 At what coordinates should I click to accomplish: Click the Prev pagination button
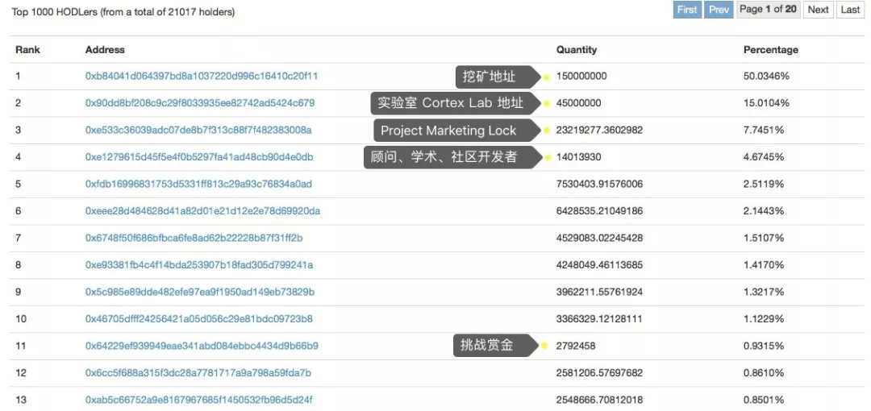point(719,10)
